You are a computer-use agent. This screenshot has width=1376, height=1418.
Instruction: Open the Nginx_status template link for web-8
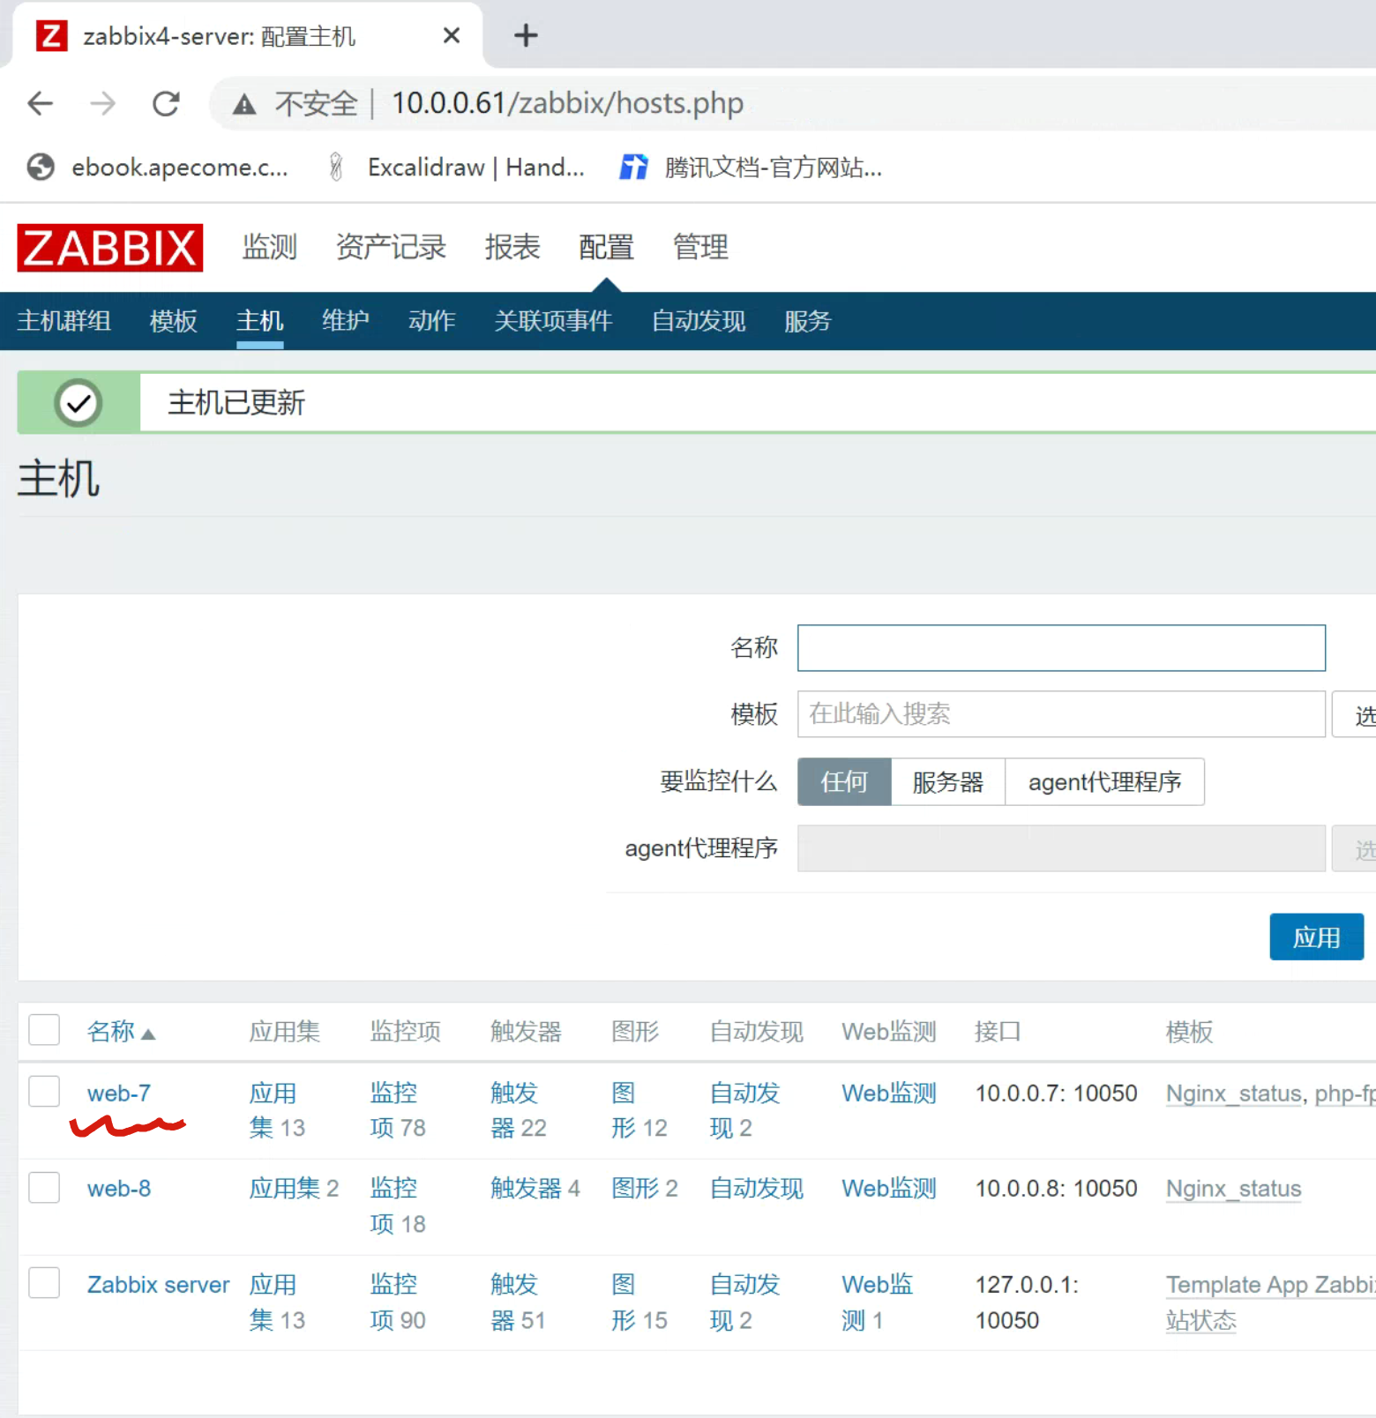pos(1233,1189)
